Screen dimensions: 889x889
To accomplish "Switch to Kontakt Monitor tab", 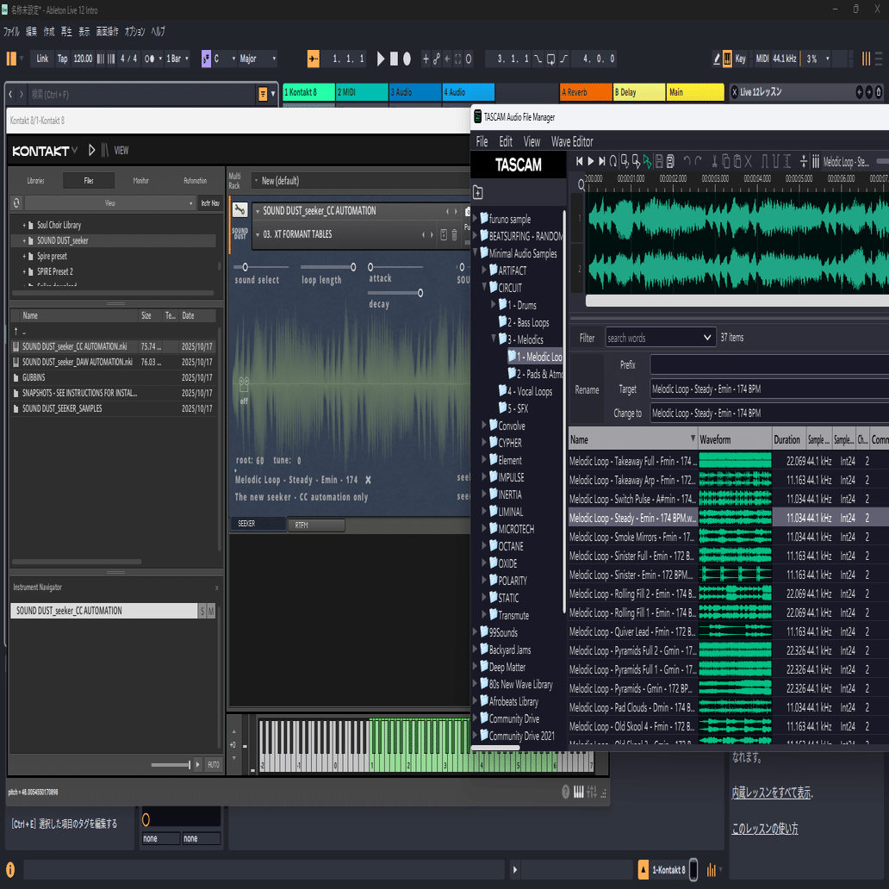I will pos(140,180).
